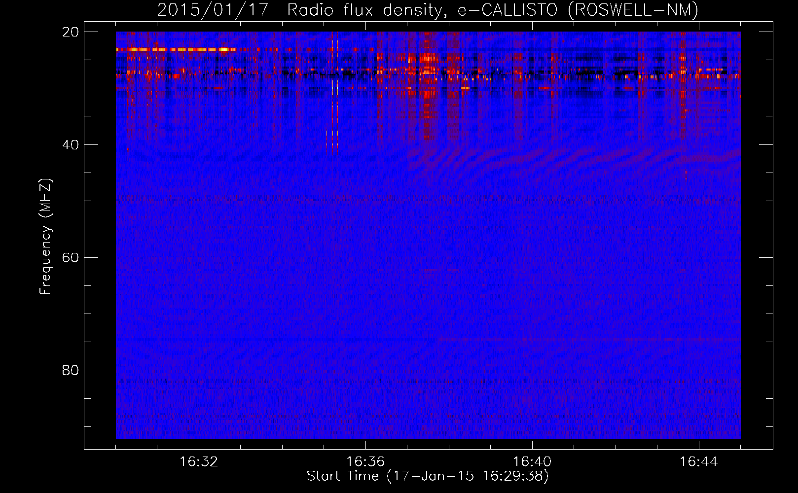
Task: Click the 20 frequency tick label
Action: [x=70, y=32]
